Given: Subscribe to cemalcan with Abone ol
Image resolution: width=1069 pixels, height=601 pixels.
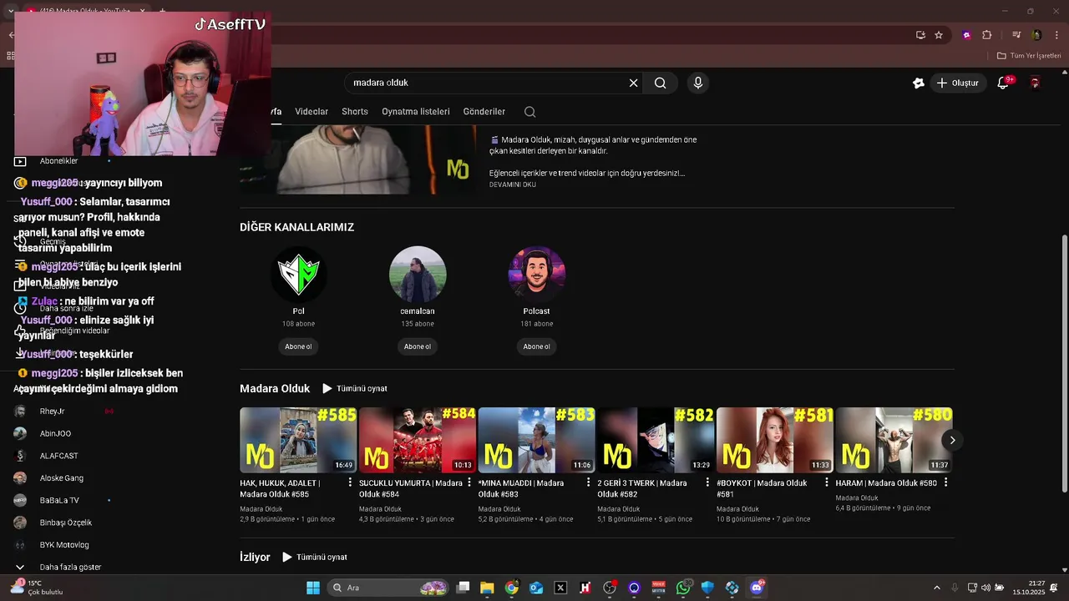Looking at the screenshot, I should click(x=418, y=346).
